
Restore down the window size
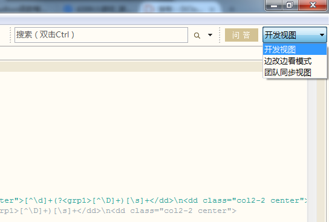tap(290, 5)
